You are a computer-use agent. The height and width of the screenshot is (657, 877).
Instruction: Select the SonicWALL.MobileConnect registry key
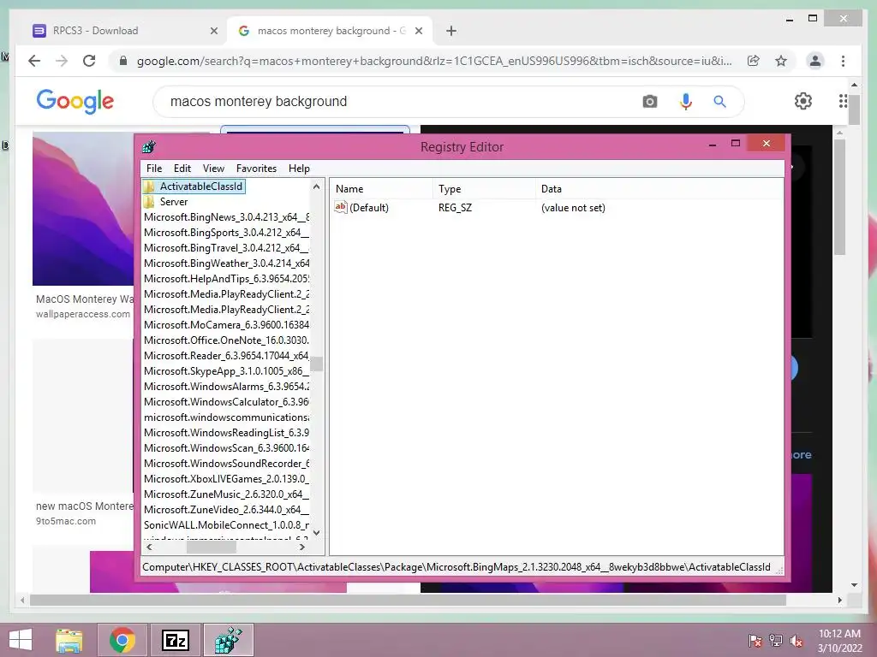(226, 525)
